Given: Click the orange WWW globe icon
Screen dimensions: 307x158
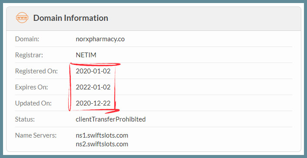Looking at the screenshot, I should (x=22, y=18).
